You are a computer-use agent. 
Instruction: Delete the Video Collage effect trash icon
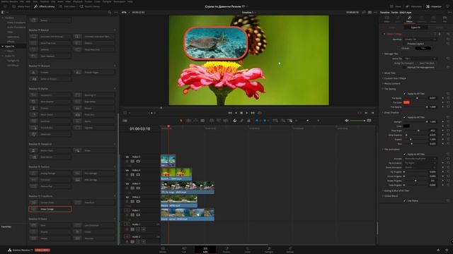[440, 34]
